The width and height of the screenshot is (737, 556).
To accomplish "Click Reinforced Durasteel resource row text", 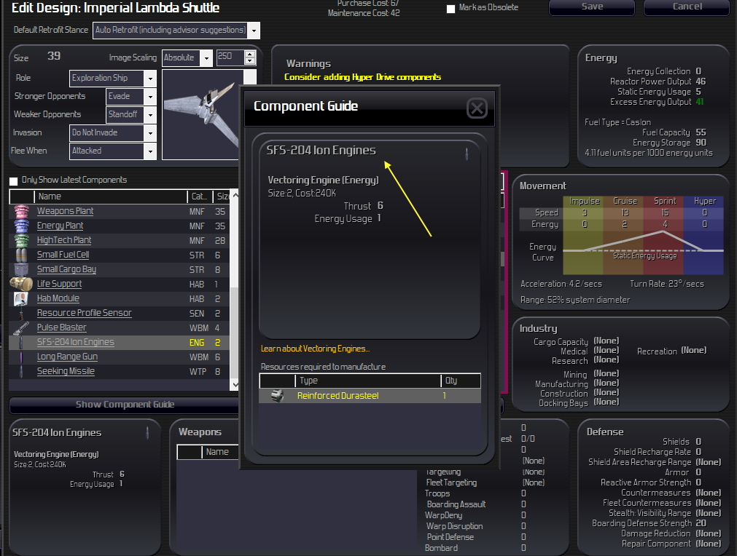I will (x=338, y=396).
